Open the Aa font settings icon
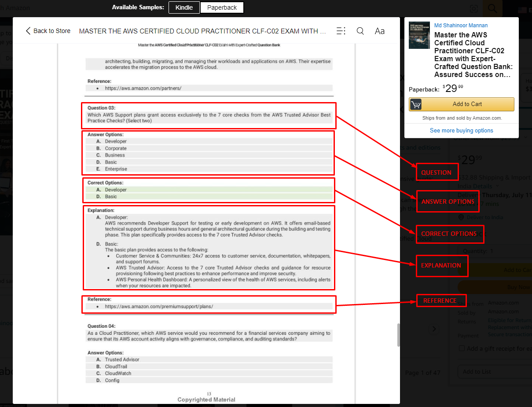 click(x=379, y=31)
